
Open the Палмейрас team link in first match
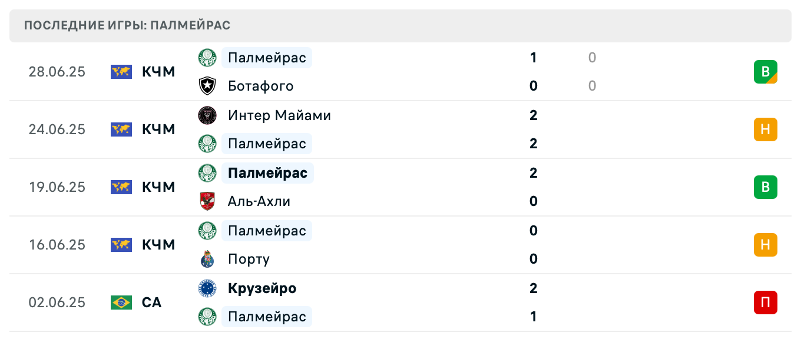pos(266,58)
